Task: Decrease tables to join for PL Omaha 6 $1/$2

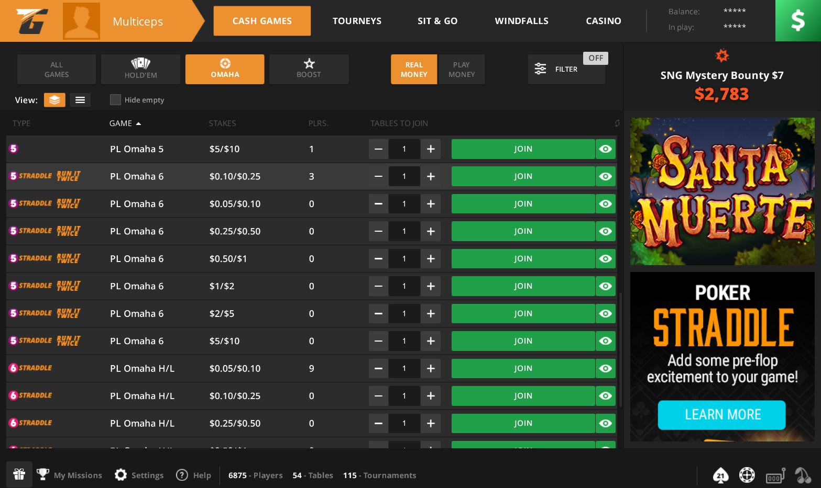Action: point(378,286)
